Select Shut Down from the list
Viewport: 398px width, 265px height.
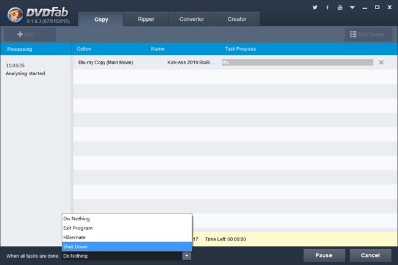pyautogui.click(x=127, y=246)
